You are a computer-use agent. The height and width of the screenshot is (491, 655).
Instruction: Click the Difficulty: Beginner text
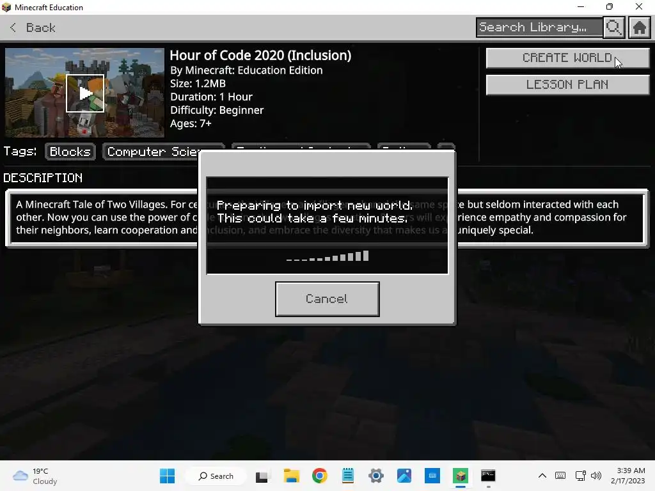[x=217, y=110]
